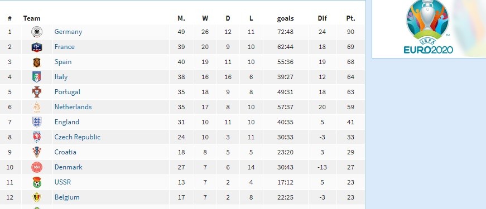Click the Denmark red round crest

point(37,167)
